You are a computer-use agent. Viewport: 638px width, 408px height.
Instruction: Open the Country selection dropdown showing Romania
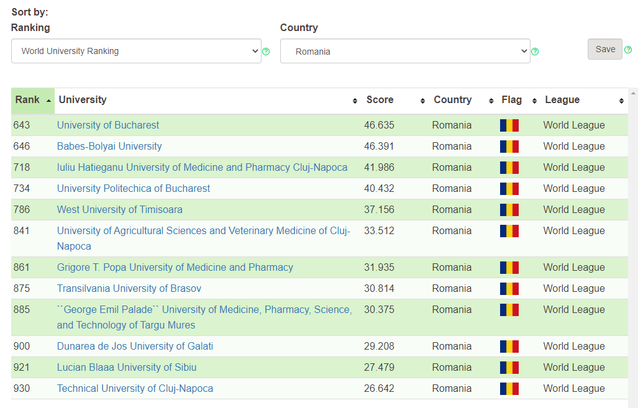tap(405, 51)
